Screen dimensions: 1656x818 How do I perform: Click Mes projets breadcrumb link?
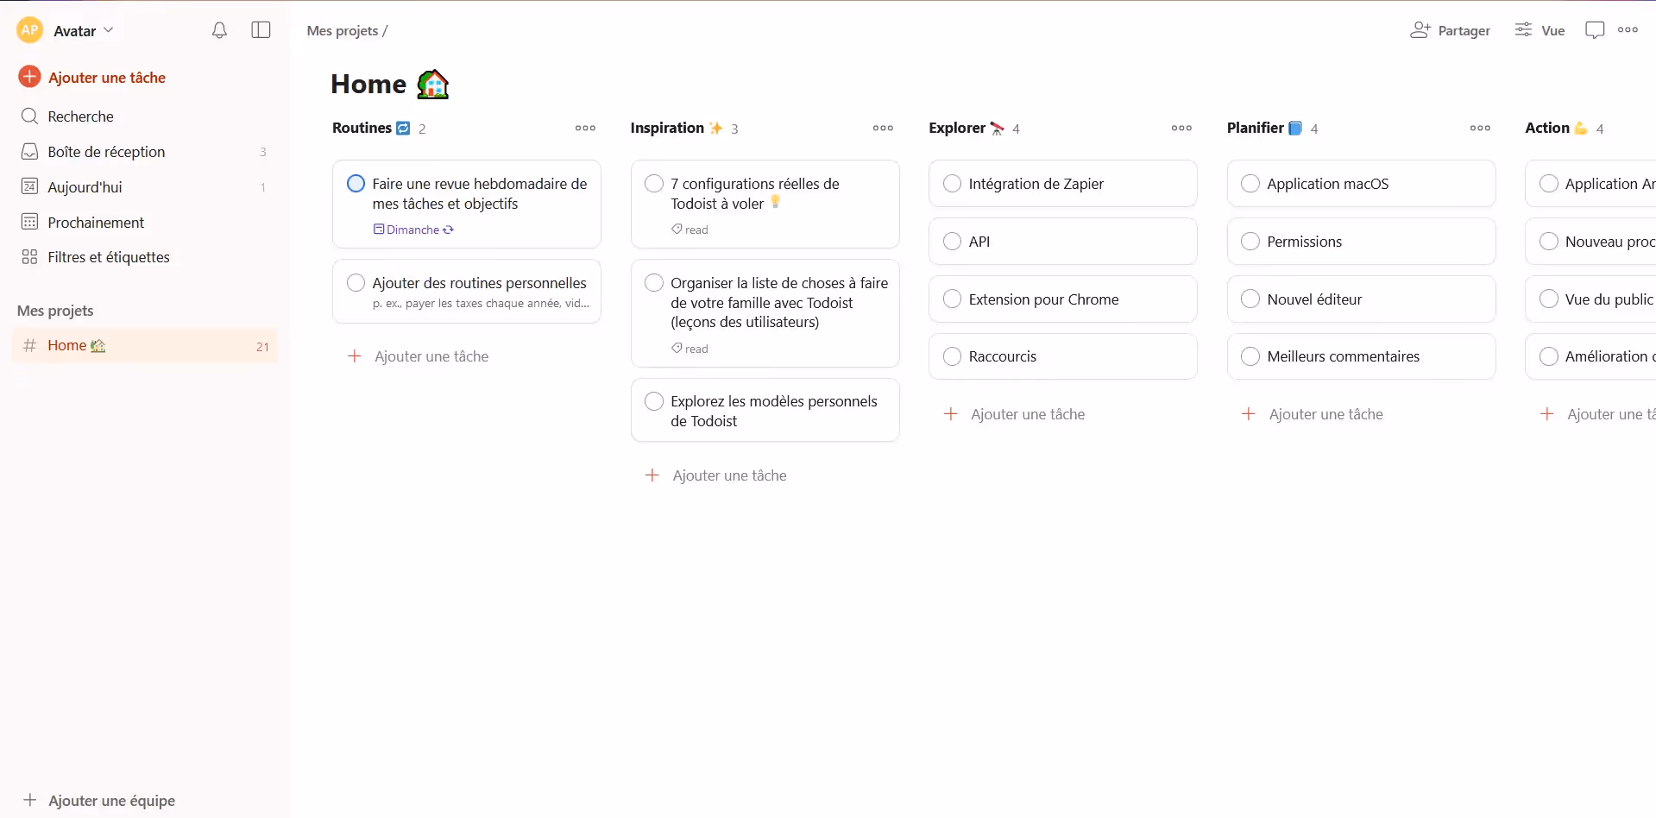(x=343, y=30)
